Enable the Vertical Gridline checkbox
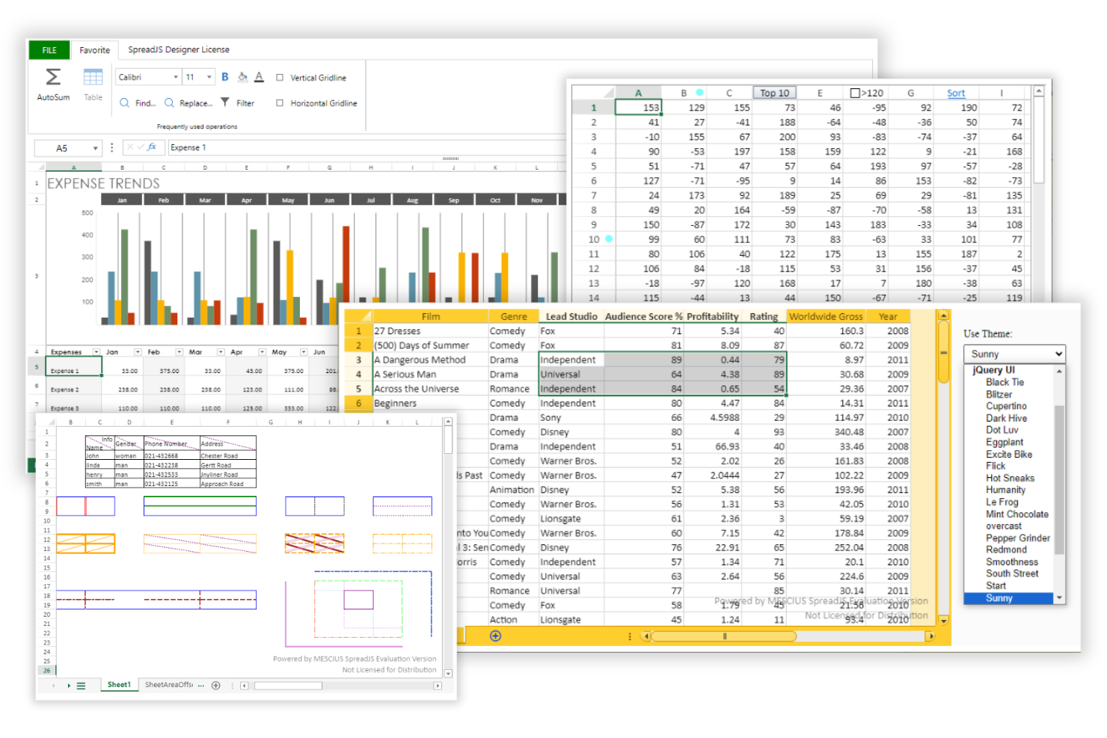1107x738 pixels. pyautogui.click(x=280, y=77)
